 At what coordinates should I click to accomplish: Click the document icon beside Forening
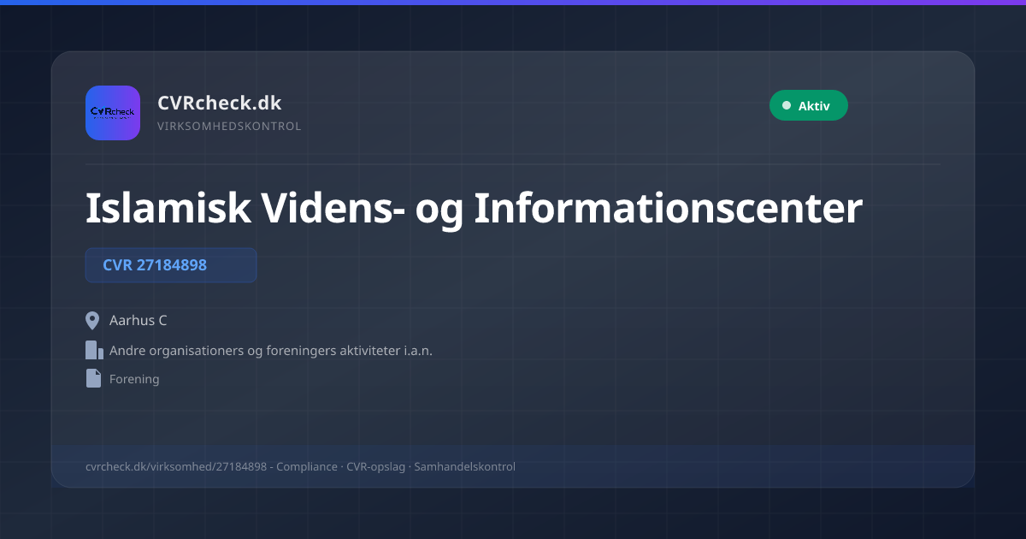point(93,378)
